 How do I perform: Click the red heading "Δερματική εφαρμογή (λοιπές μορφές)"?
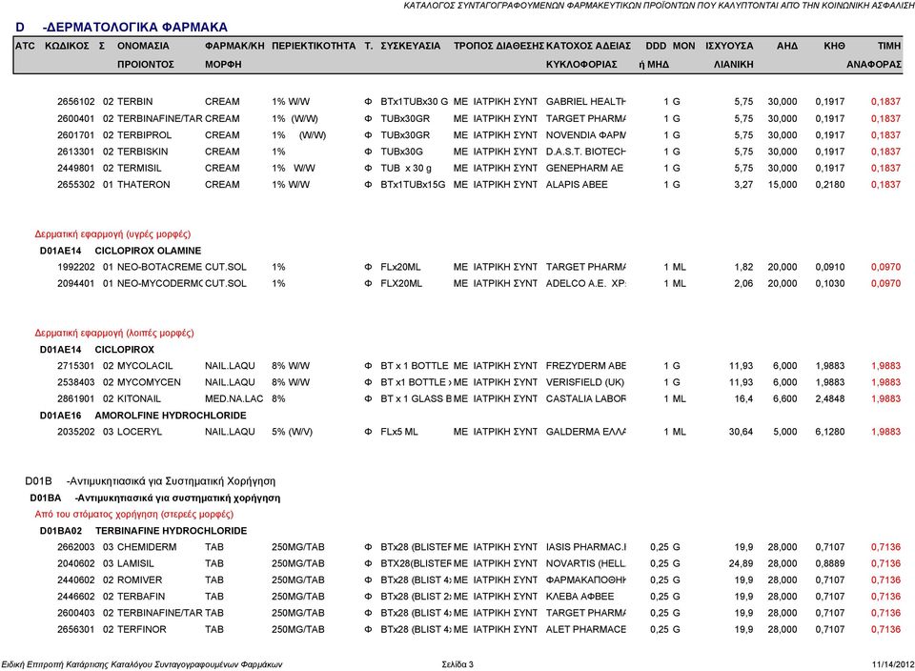click(114, 334)
